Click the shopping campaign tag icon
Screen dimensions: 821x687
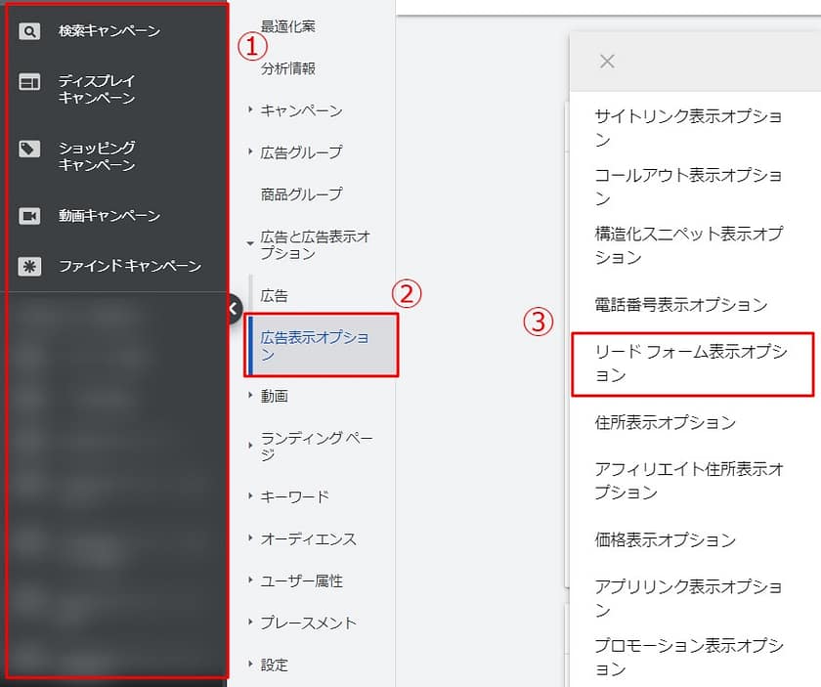[30, 149]
